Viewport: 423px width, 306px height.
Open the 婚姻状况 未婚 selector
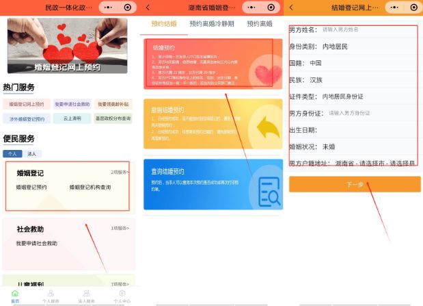353,146
